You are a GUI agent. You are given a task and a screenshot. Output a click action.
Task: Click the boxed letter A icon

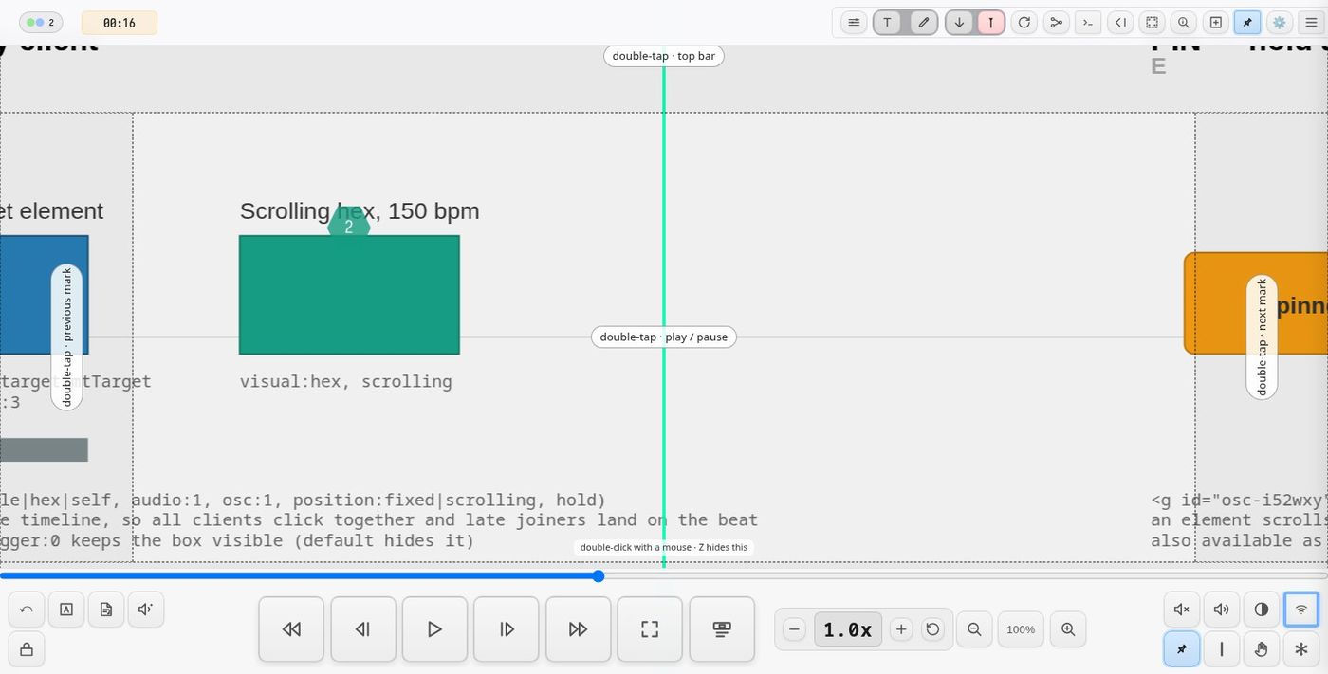[x=66, y=610]
